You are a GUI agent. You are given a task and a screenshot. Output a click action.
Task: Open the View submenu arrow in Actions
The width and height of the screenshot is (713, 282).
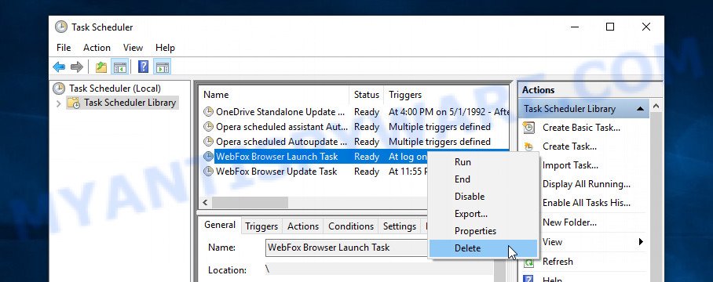click(x=642, y=241)
